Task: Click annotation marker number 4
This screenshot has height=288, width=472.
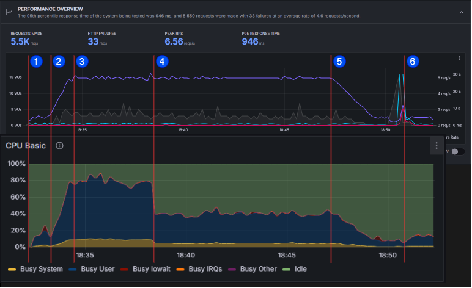Action: click(x=161, y=61)
